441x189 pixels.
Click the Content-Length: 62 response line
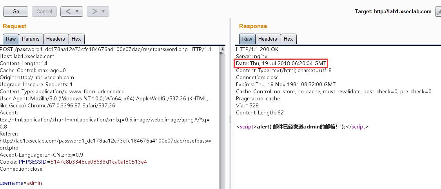tap(260, 112)
